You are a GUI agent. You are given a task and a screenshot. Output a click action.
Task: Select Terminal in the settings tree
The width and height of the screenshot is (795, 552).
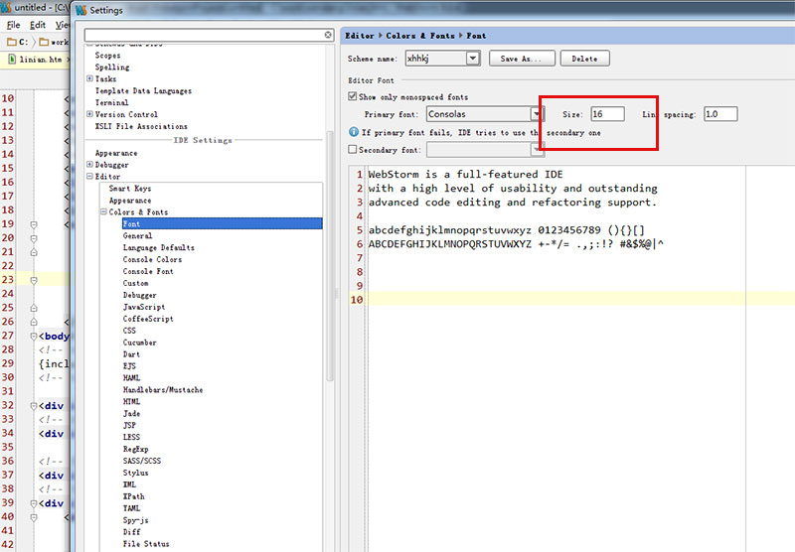(x=111, y=102)
